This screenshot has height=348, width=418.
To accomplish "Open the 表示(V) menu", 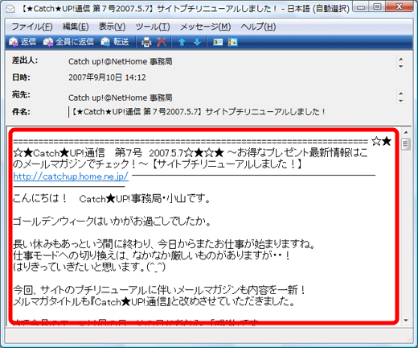I will tap(112, 27).
